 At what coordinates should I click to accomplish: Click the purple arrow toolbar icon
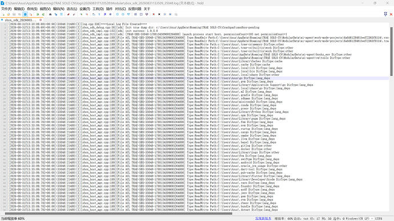pyautogui.click(x=105, y=14)
